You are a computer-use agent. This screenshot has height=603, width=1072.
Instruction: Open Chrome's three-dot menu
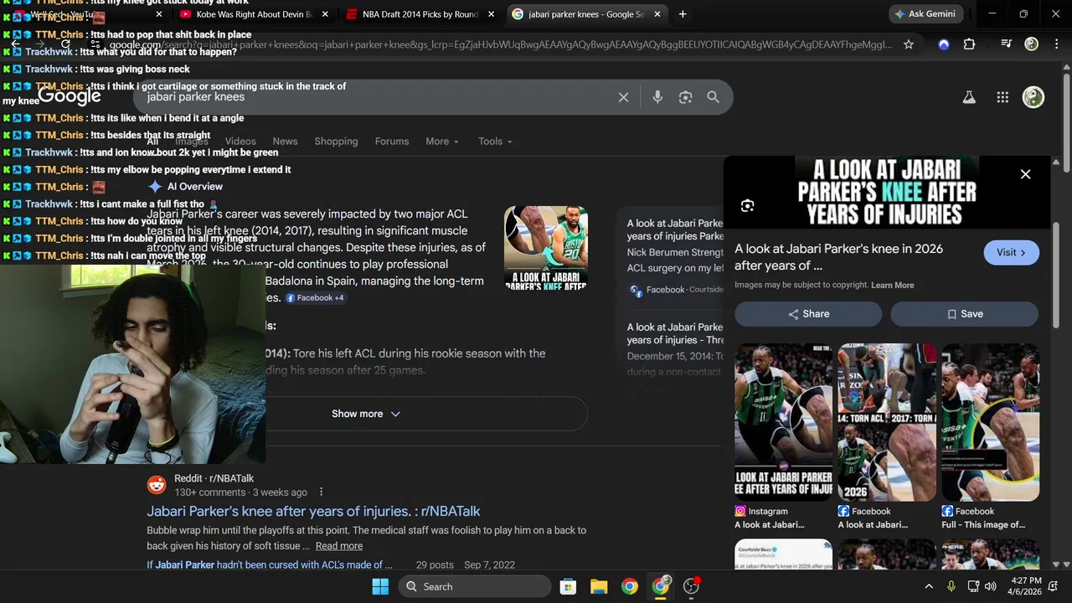(x=1055, y=44)
